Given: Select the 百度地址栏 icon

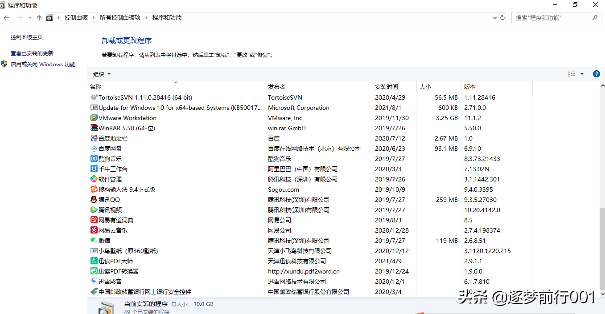Looking at the screenshot, I should pyautogui.click(x=94, y=138).
